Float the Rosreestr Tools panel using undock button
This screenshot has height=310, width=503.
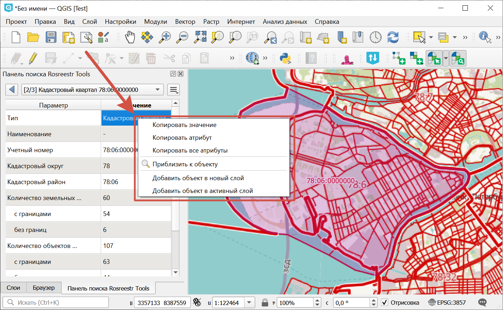point(173,74)
